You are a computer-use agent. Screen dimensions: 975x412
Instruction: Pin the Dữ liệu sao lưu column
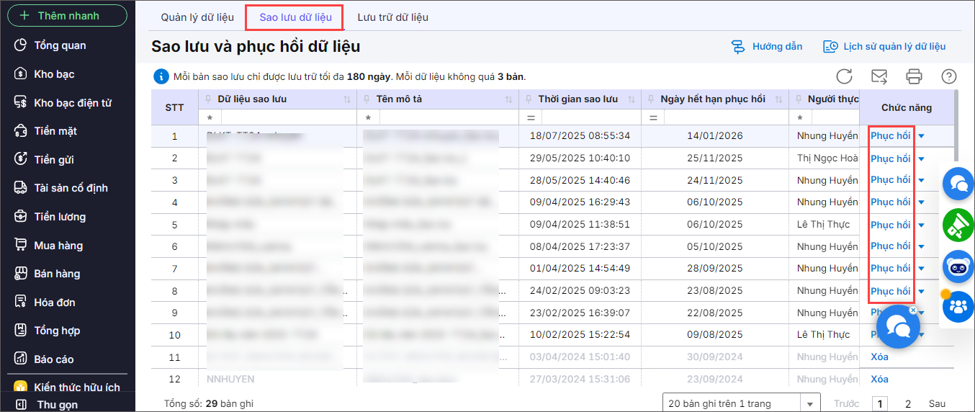[x=207, y=99]
